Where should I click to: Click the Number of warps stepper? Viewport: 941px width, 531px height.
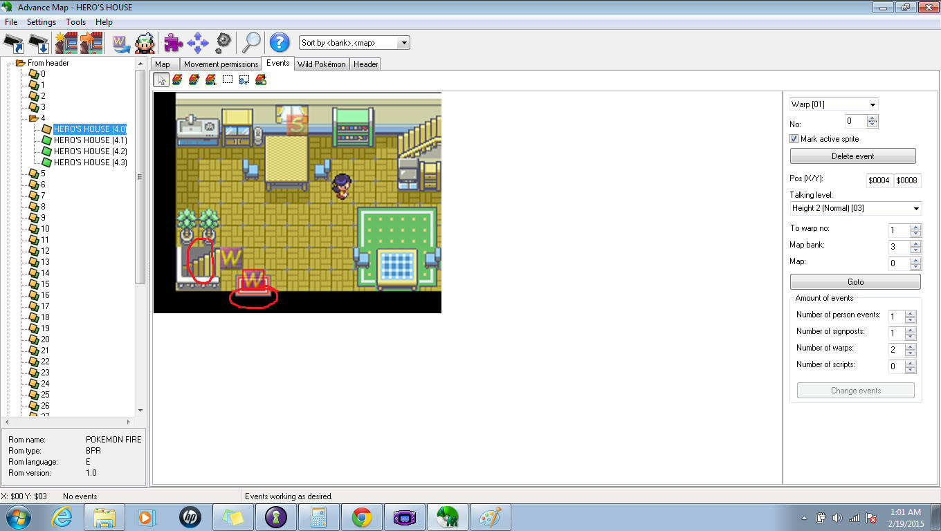click(911, 350)
